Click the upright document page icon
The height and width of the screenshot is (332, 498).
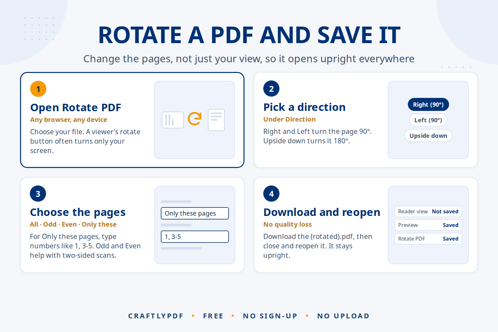click(x=216, y=120)
